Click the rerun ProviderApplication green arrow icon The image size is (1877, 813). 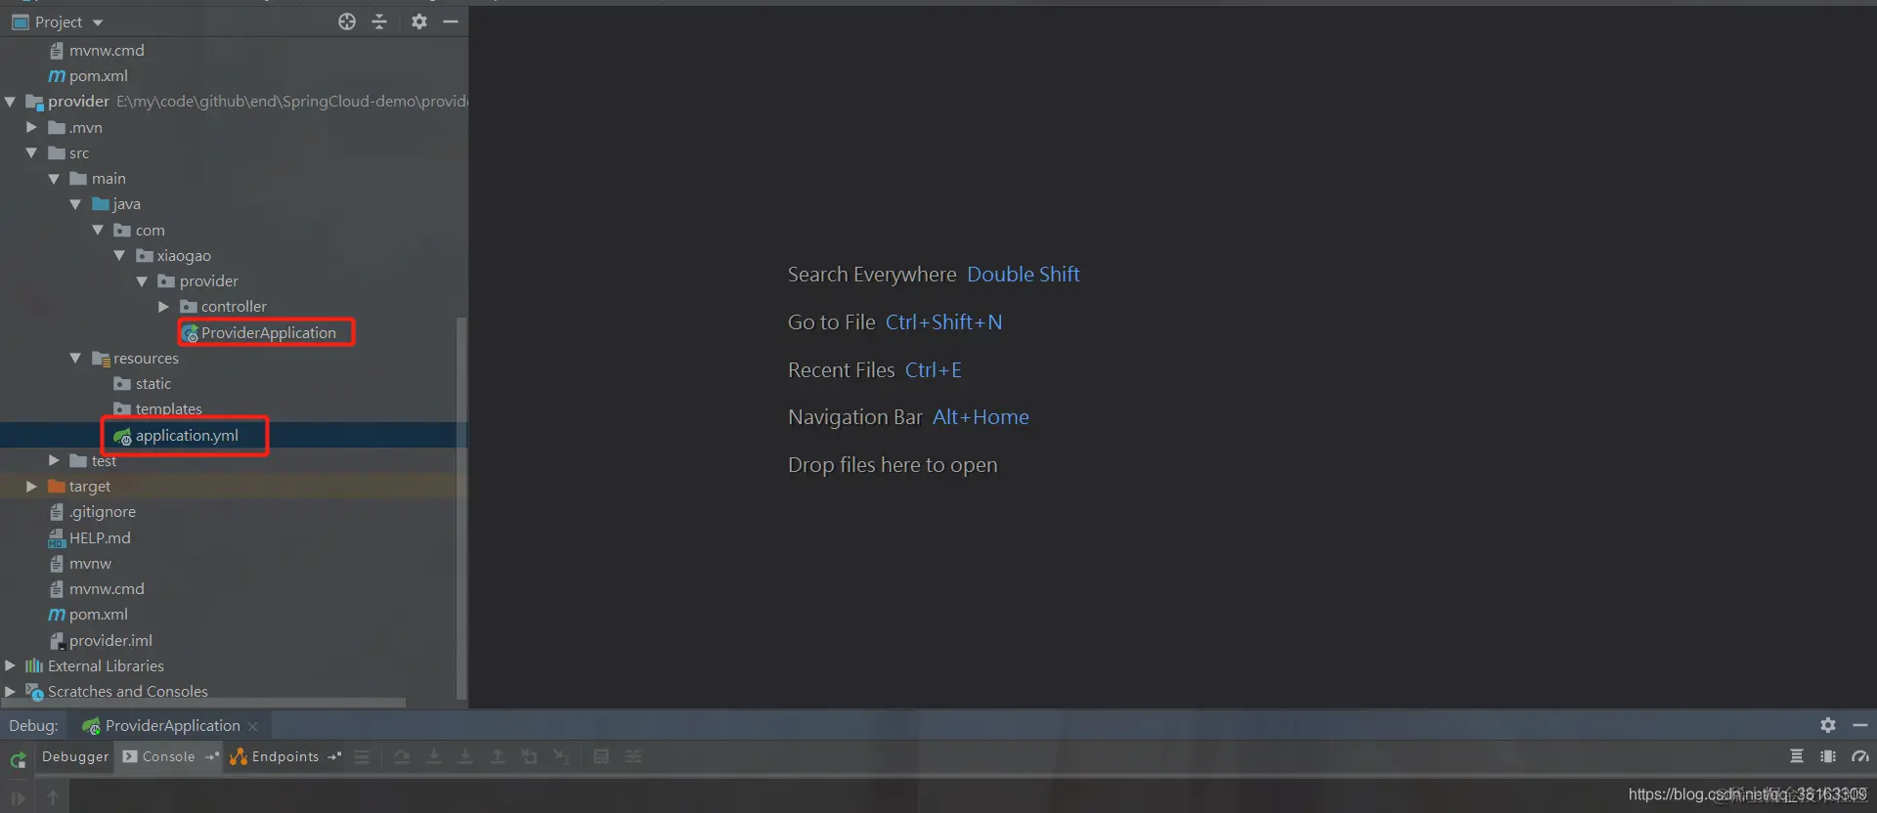pyautogui.click(x=18, y=759)
